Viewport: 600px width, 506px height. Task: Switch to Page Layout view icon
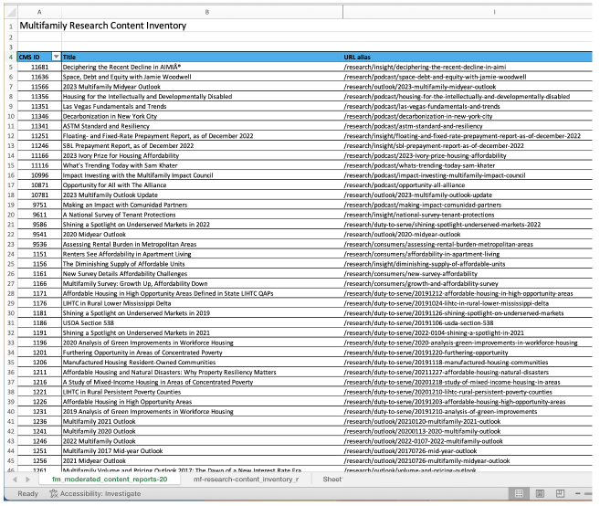(x=540, y=493)
